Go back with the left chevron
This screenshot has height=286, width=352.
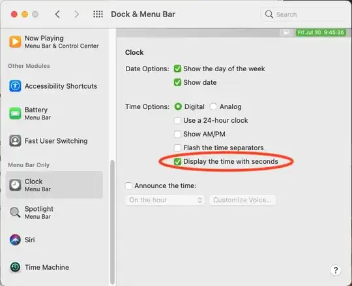click(x=57, y=14)
